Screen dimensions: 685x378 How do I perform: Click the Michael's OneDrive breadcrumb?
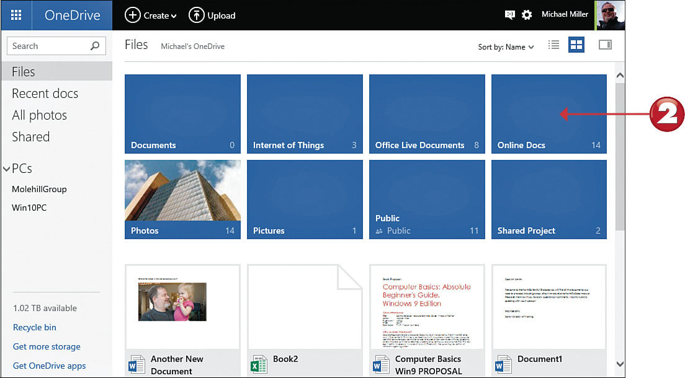(192, 46)
